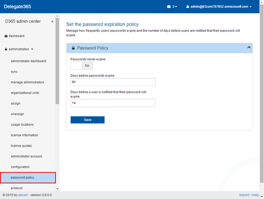Go to the sync page
This screenshot has width=264, height=199.
(14, 72)
